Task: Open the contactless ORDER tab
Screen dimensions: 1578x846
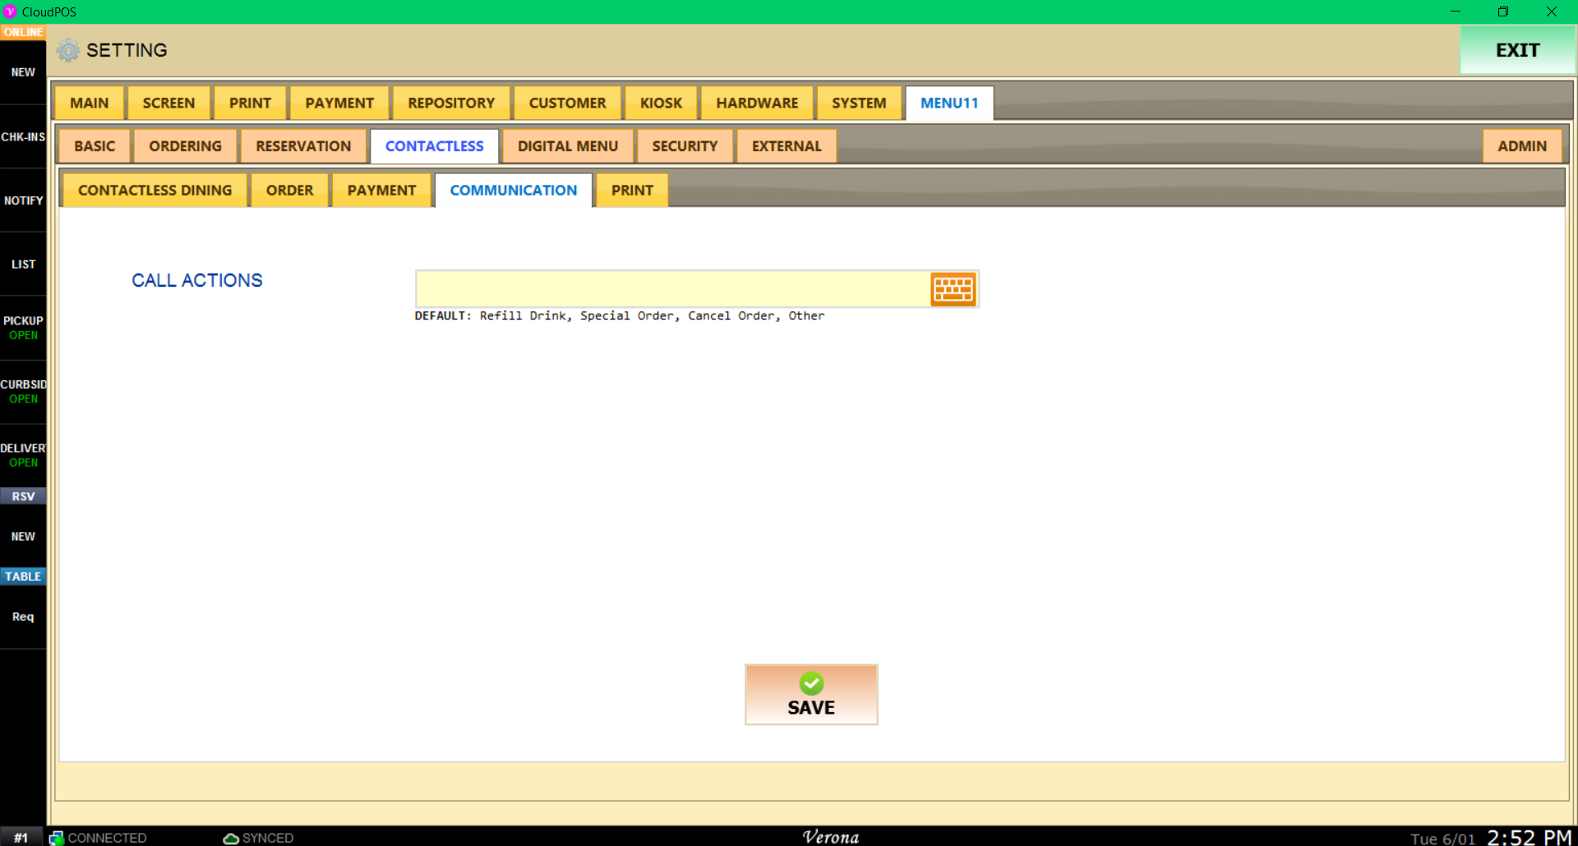Action: (289, 190)
